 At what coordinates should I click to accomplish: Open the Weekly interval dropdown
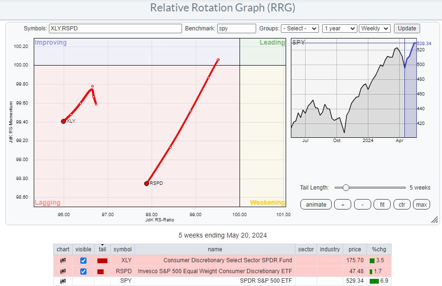(x=375, y=29)
